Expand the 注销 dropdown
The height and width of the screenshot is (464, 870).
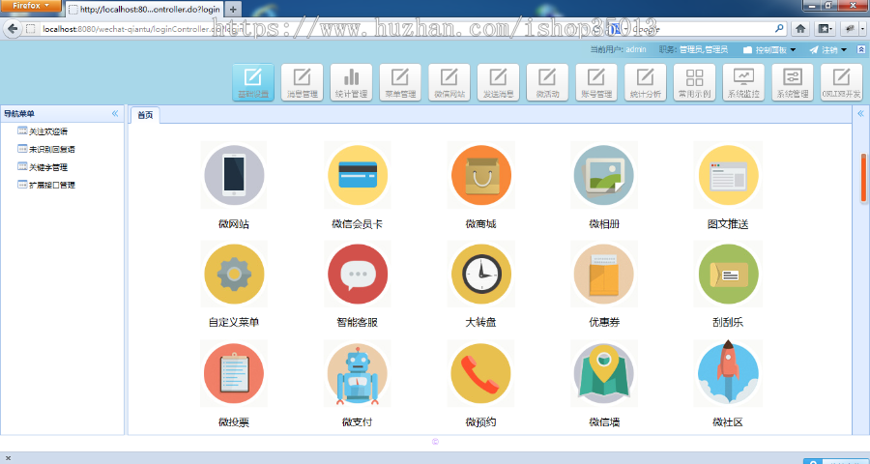(x=827, y=50)
